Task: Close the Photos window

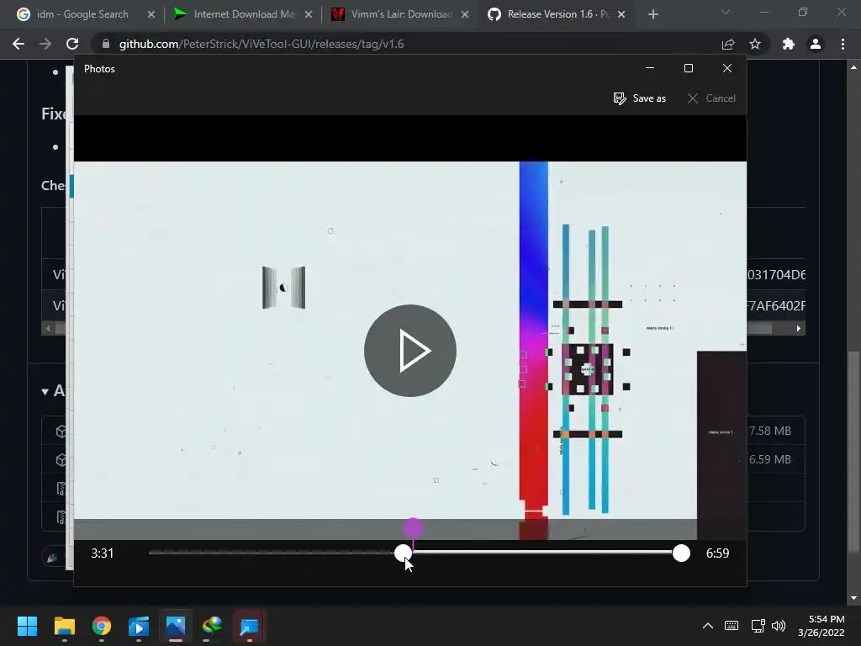Action: [x=727, y=68]
